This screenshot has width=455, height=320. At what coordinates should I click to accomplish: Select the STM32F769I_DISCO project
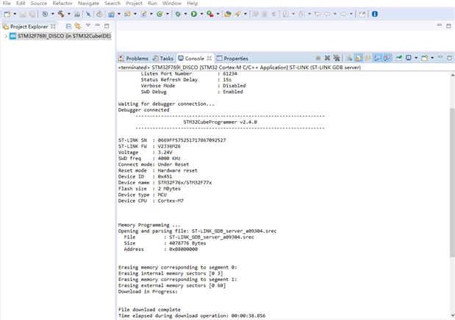pos(60,36)
